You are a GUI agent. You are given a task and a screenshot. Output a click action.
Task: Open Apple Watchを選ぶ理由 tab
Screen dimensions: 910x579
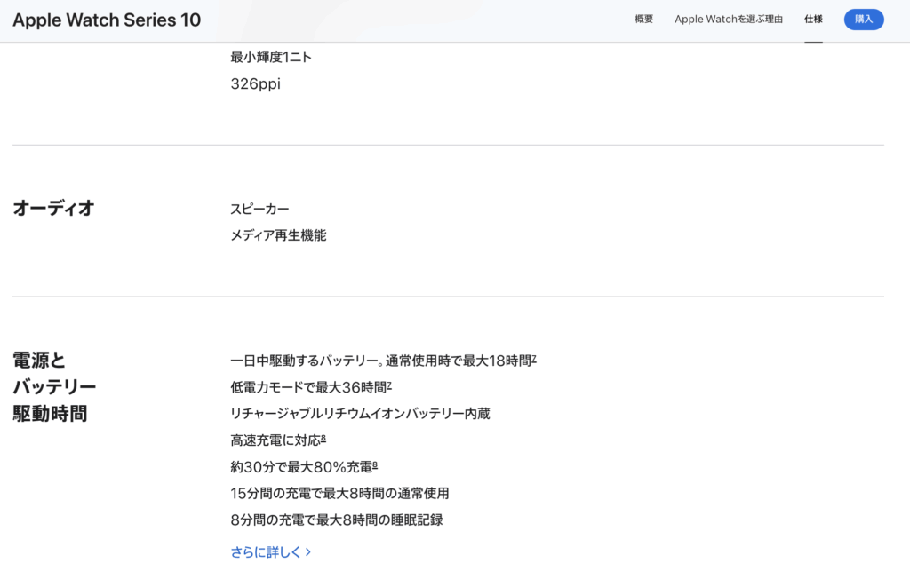[729, 20]
